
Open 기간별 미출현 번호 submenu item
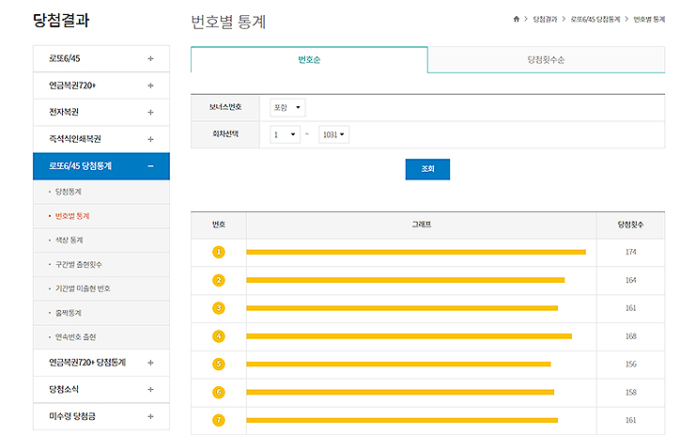coord(83,288)
